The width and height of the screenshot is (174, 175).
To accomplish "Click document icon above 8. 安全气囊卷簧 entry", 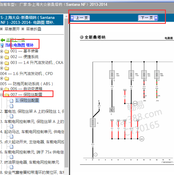I will click(12, 167).
